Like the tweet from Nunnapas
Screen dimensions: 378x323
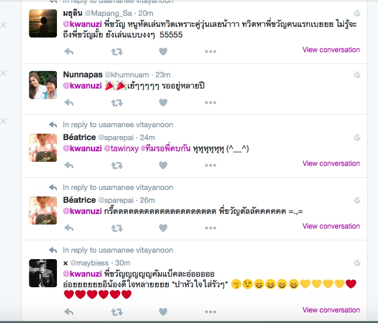(x=163, y=103)
